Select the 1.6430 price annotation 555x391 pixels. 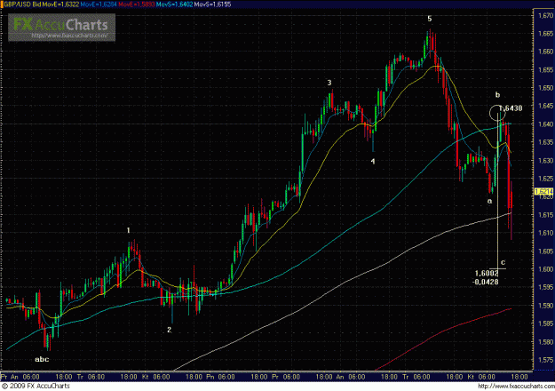click(x=511, y=108)
